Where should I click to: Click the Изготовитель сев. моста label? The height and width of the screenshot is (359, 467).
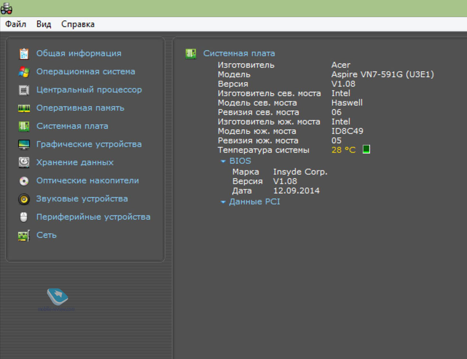click(x=269, y=93)
